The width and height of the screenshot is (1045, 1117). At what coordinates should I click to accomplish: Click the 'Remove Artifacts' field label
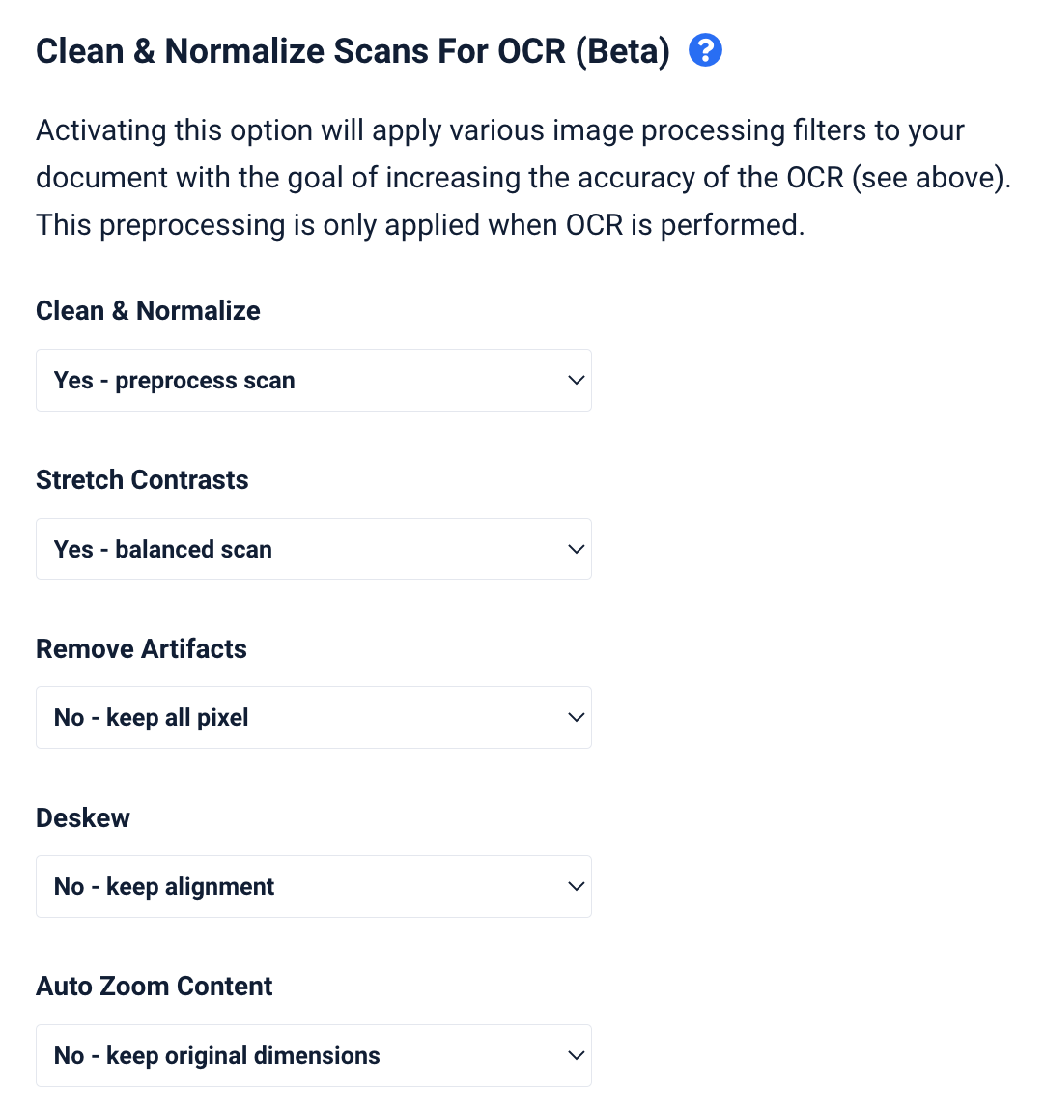click(142, 648)
